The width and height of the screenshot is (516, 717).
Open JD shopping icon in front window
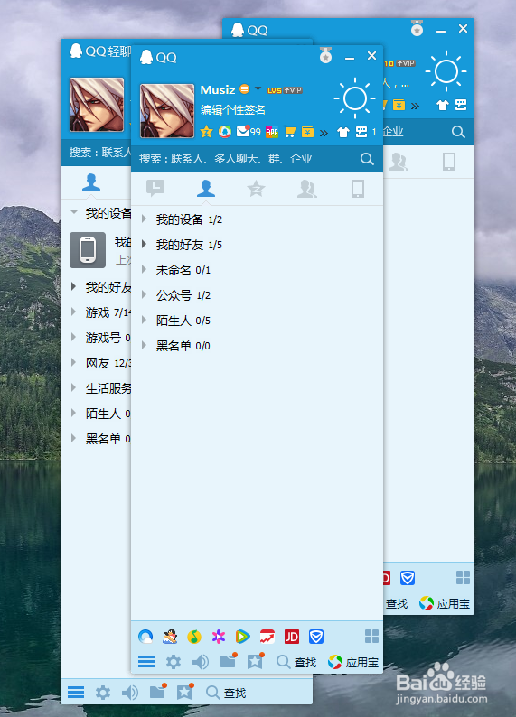291,636
